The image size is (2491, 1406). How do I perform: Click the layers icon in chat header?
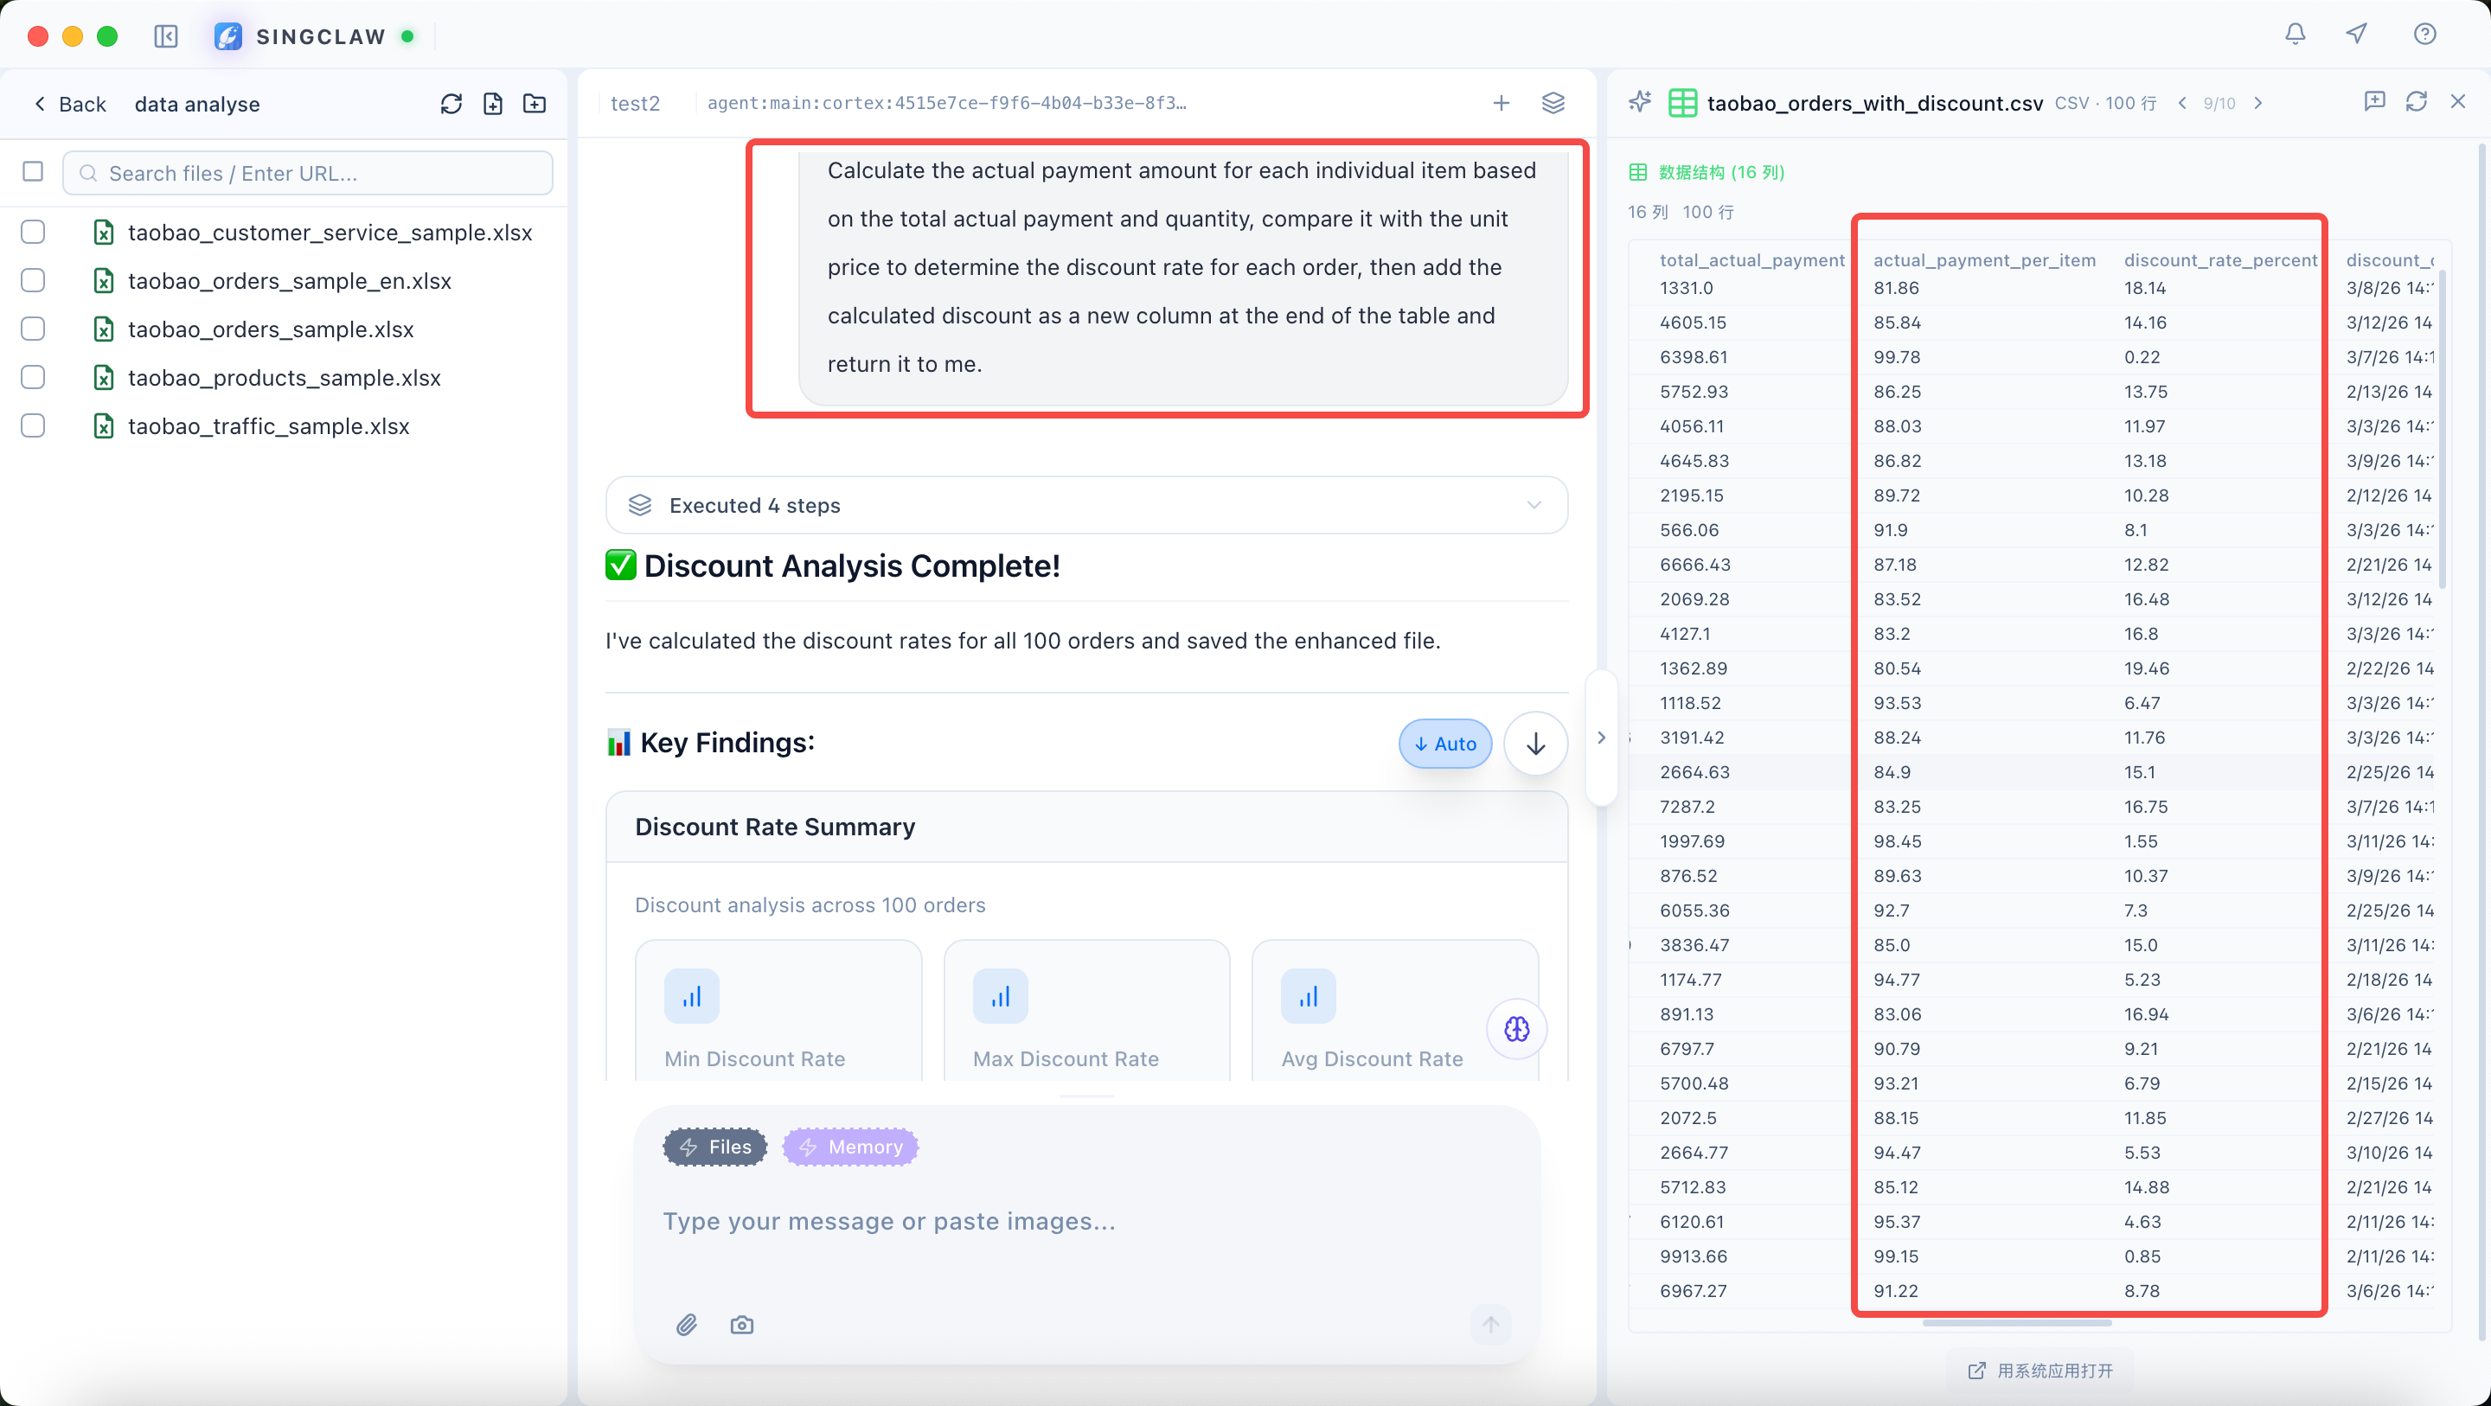tap(1553, 104)
